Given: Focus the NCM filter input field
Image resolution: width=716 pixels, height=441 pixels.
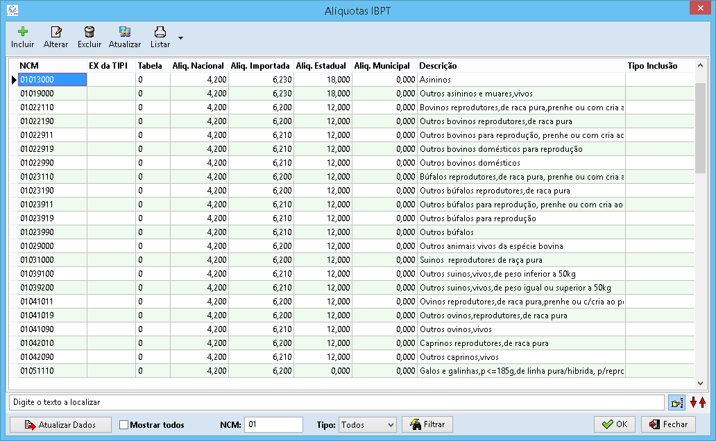Looking at the screenshot, I should pyautogui.click(x=273, y=424).
